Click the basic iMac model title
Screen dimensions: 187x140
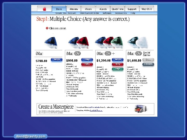pyautogui.click(x=39, y=54)
